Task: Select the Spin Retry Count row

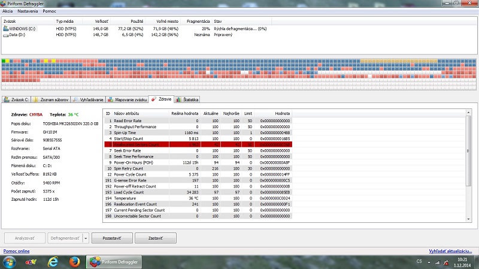Action: click(x=198, y=168)
